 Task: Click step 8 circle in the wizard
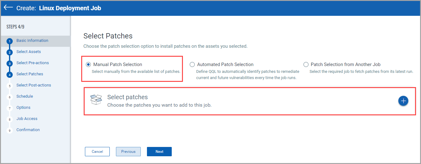pyautogui.click(x=10, y=119)
